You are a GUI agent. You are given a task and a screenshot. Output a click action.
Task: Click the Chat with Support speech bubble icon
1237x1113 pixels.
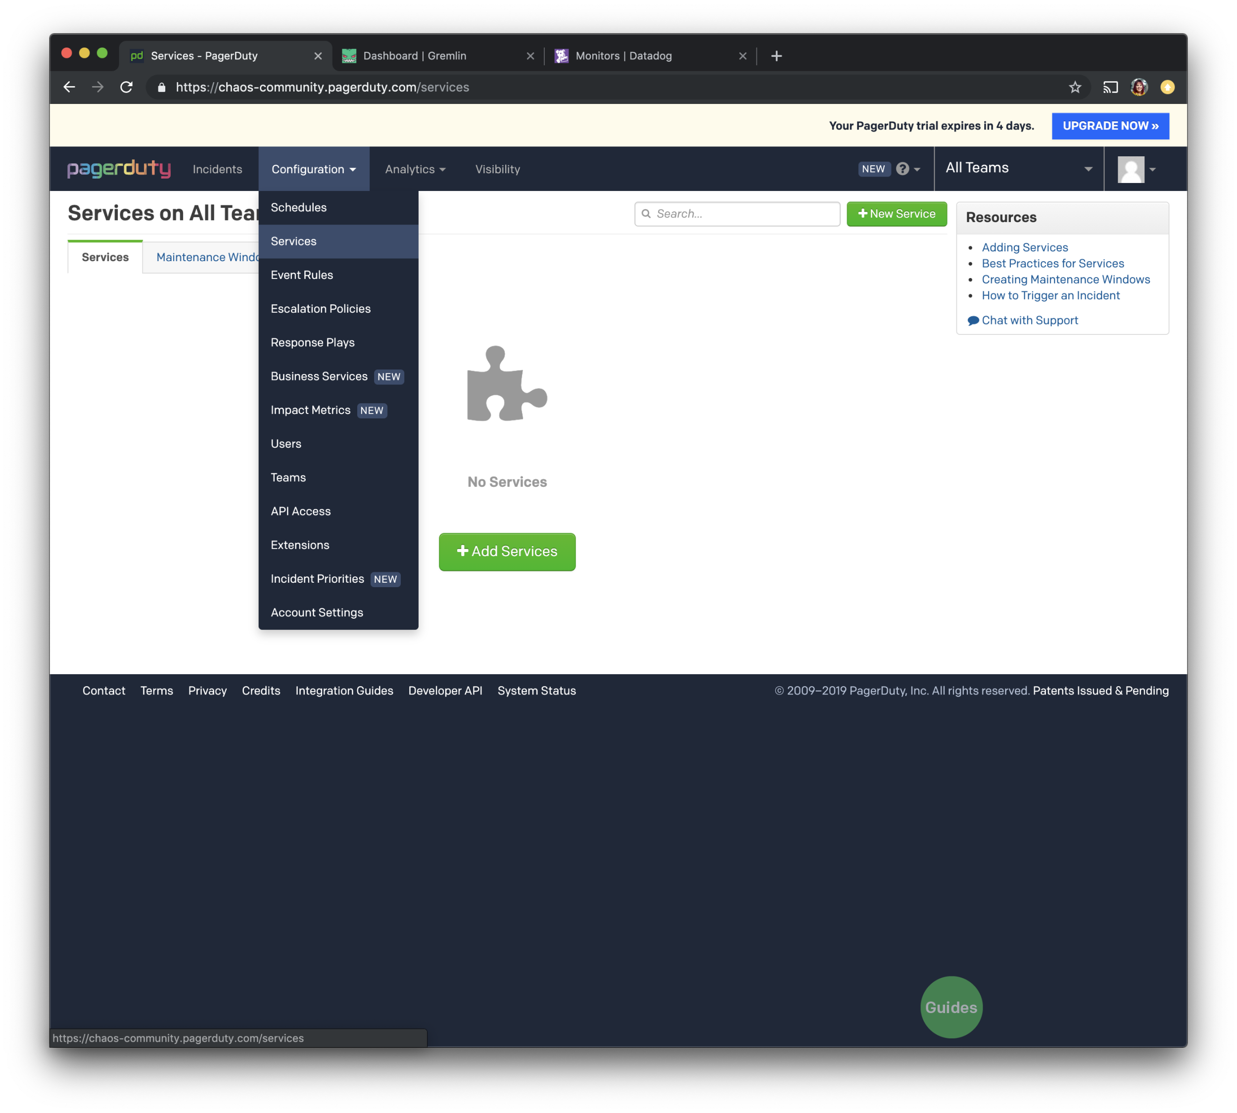click(x=973, y=321)
